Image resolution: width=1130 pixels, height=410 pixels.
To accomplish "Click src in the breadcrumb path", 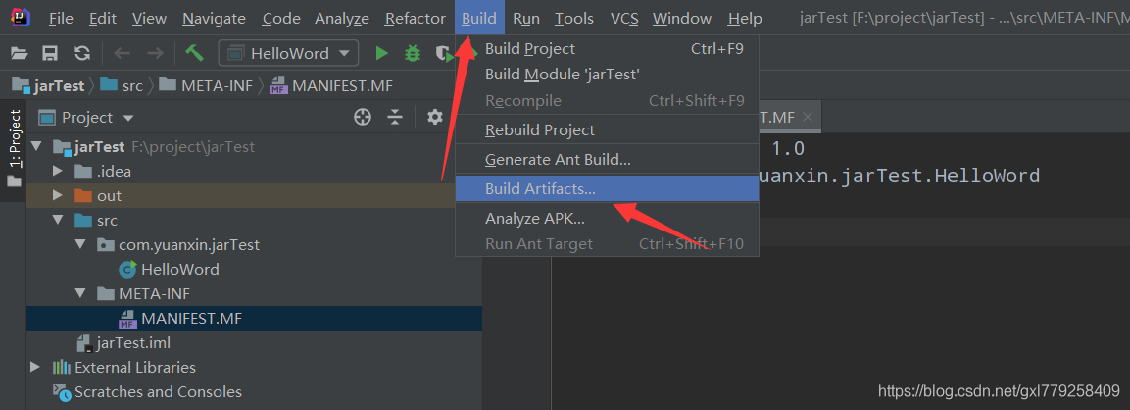I will [132, 85].
